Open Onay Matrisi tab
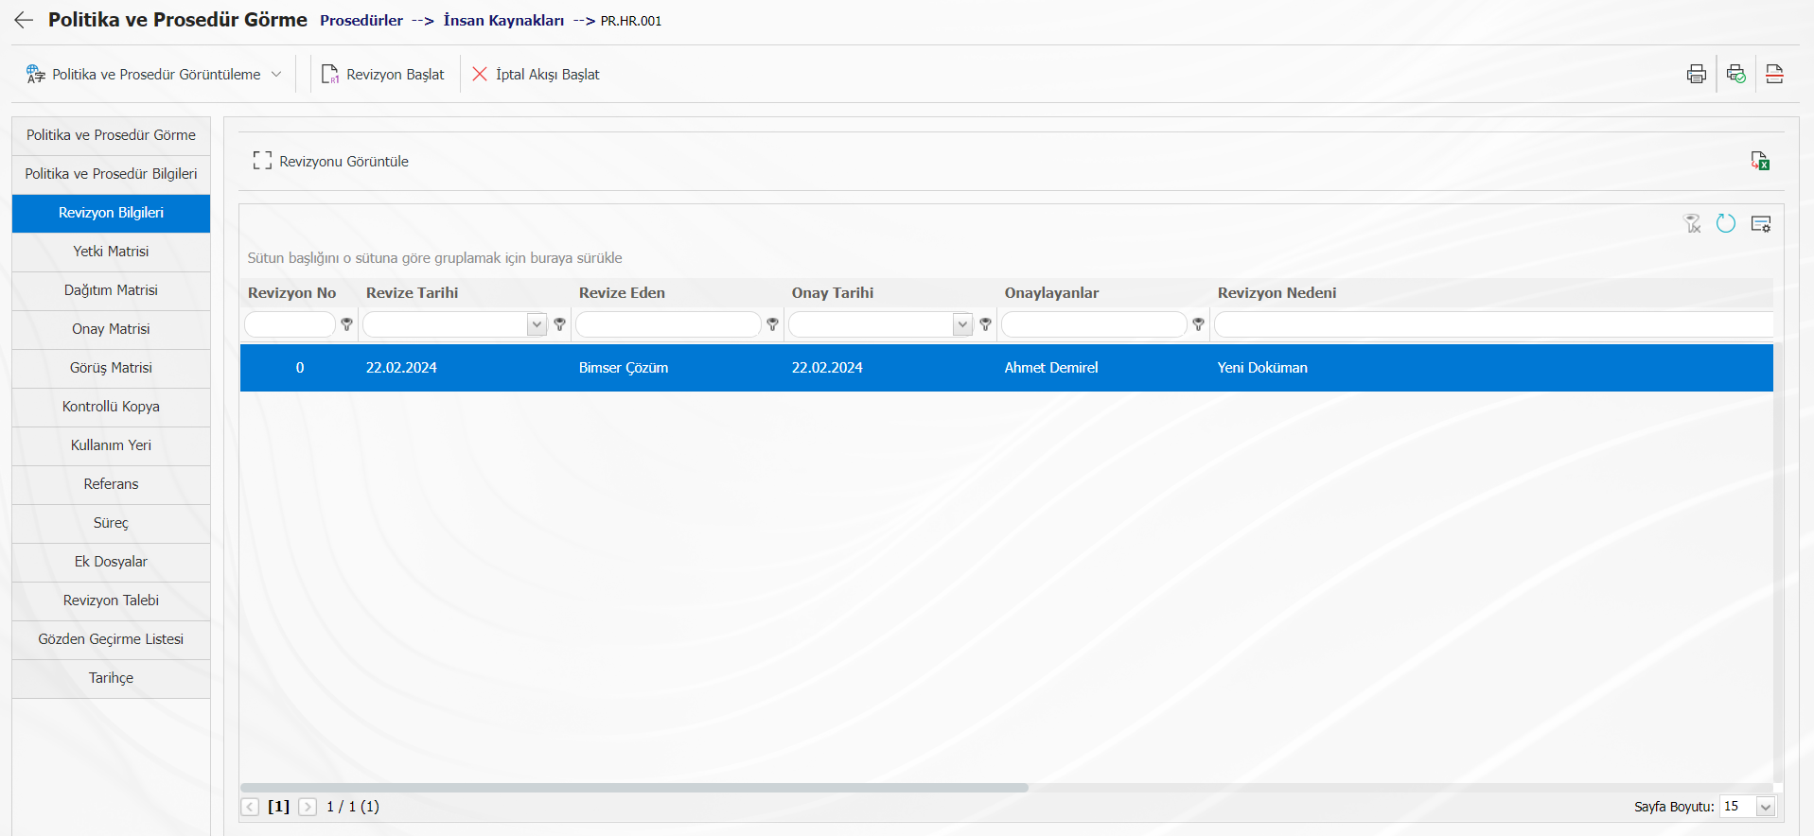The image size is (1814, 836). 111,329
